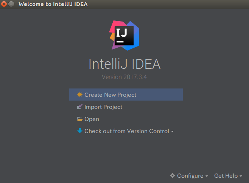Click the blue download arrow VCS icon

point(79,131)
